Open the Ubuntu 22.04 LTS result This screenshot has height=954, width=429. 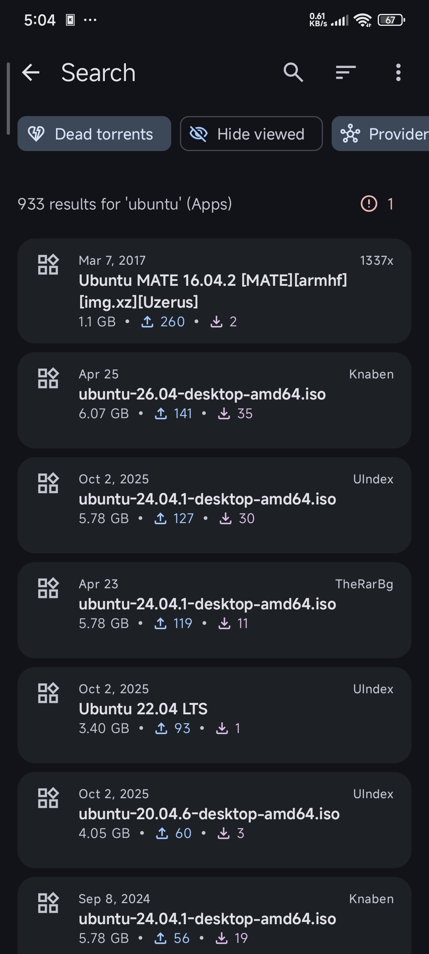[x=214, y=715]
